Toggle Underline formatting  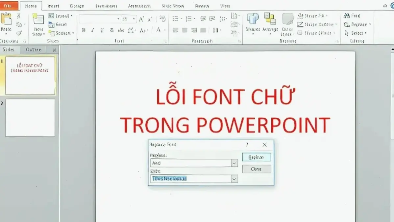102,30
